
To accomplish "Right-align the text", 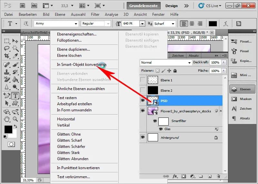I will coord(200,24).
